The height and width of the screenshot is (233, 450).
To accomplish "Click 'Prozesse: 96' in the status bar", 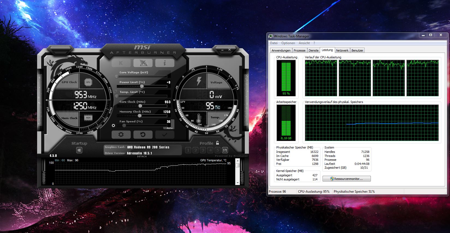I will pyautogui.click(x=277, y=192).
